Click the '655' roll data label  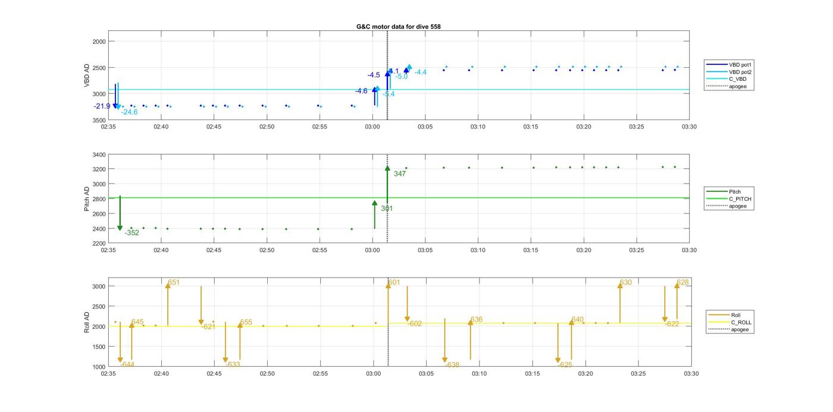(x=246, y=322)
